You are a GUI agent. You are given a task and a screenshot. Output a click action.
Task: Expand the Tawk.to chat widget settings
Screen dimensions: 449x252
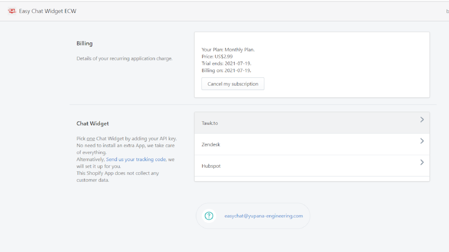tap(311, 123)
